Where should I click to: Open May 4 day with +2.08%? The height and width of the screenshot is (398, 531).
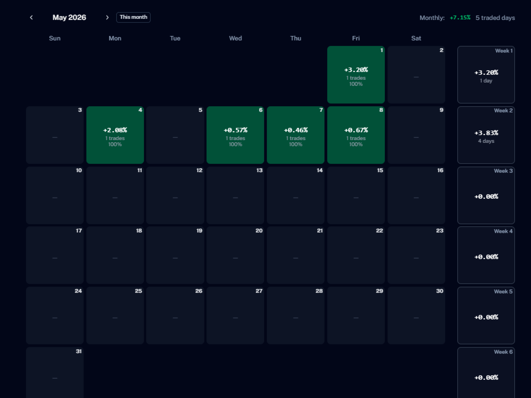[x=115, y=135]
